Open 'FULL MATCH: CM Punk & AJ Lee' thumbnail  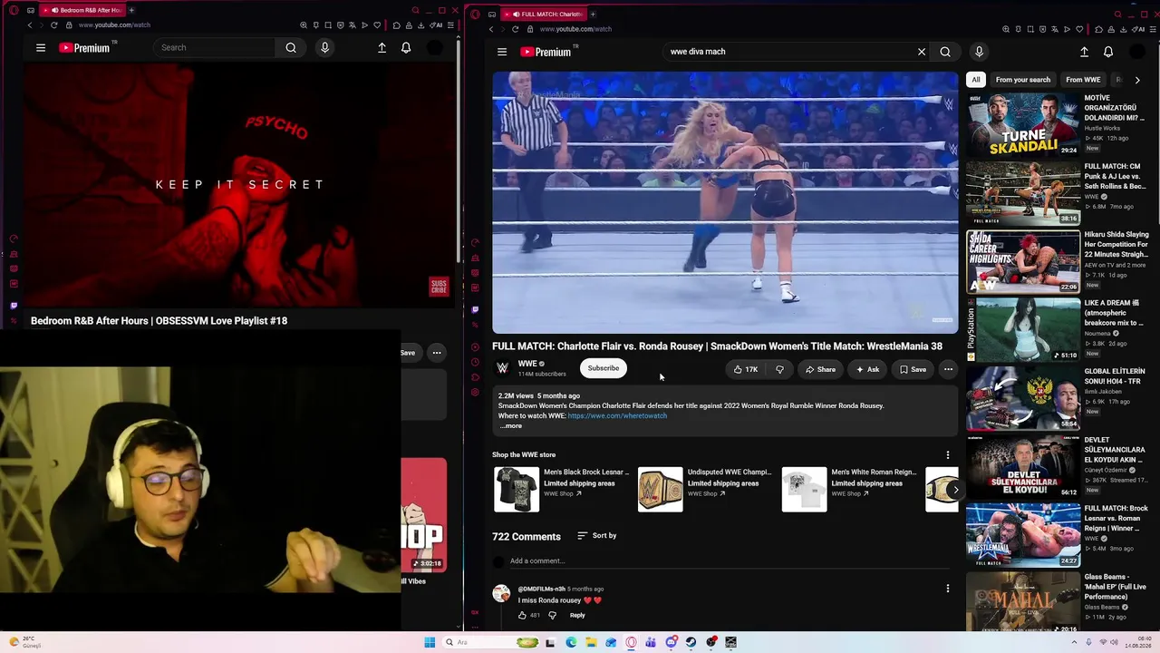pos(1022,193)
